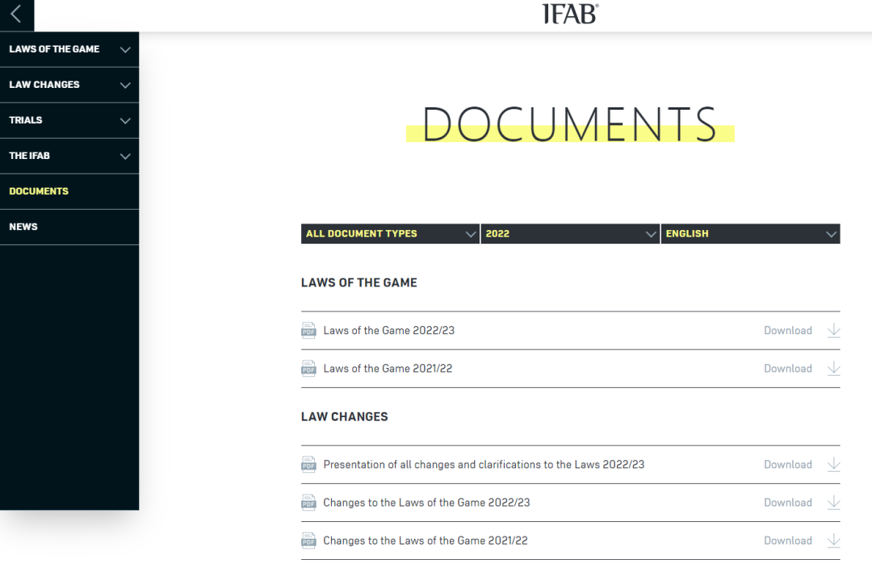The image size is (872, 568).
Task: Expand the Trials sidebar chevron
Action: 125,121
